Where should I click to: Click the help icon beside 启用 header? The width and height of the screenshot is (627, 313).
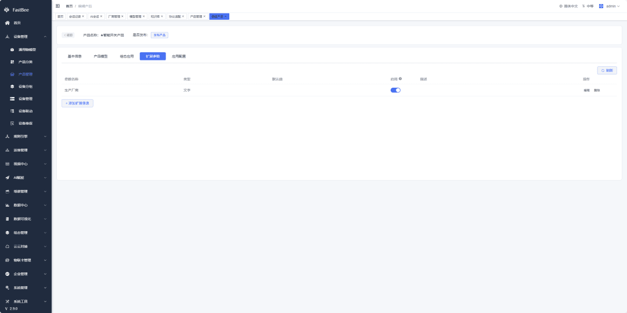(400, 79)
